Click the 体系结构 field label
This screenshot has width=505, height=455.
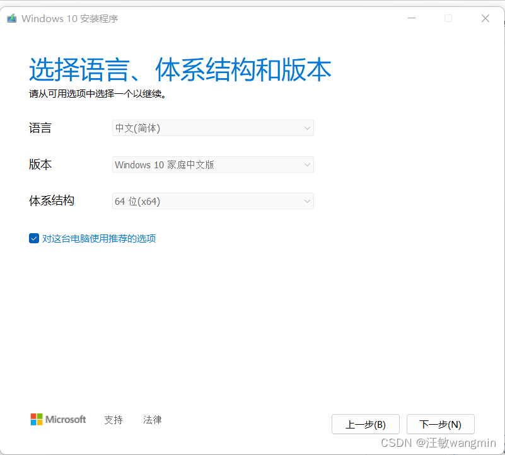52,200
